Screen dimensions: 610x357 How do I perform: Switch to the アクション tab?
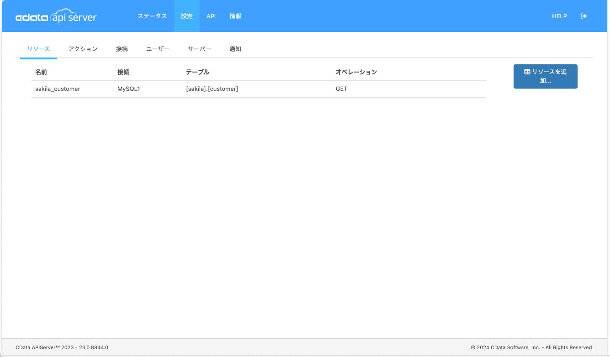click(83, 49)
